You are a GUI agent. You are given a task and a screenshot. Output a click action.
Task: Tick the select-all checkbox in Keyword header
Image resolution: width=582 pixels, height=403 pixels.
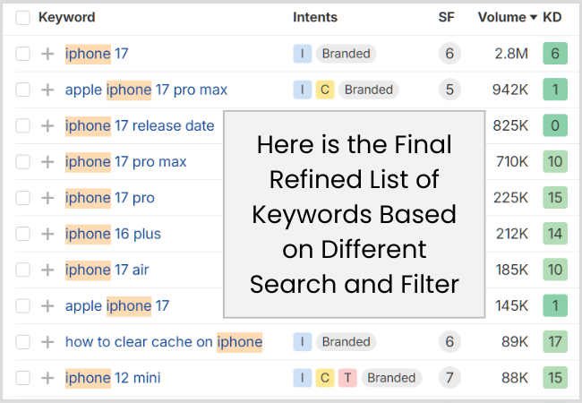pyautogui.click(x=22, y=17)
